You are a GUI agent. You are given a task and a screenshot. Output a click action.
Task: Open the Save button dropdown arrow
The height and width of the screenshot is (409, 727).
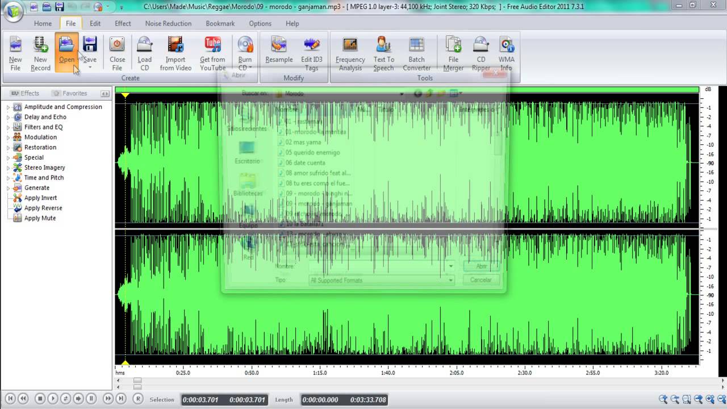click(90, 68)
